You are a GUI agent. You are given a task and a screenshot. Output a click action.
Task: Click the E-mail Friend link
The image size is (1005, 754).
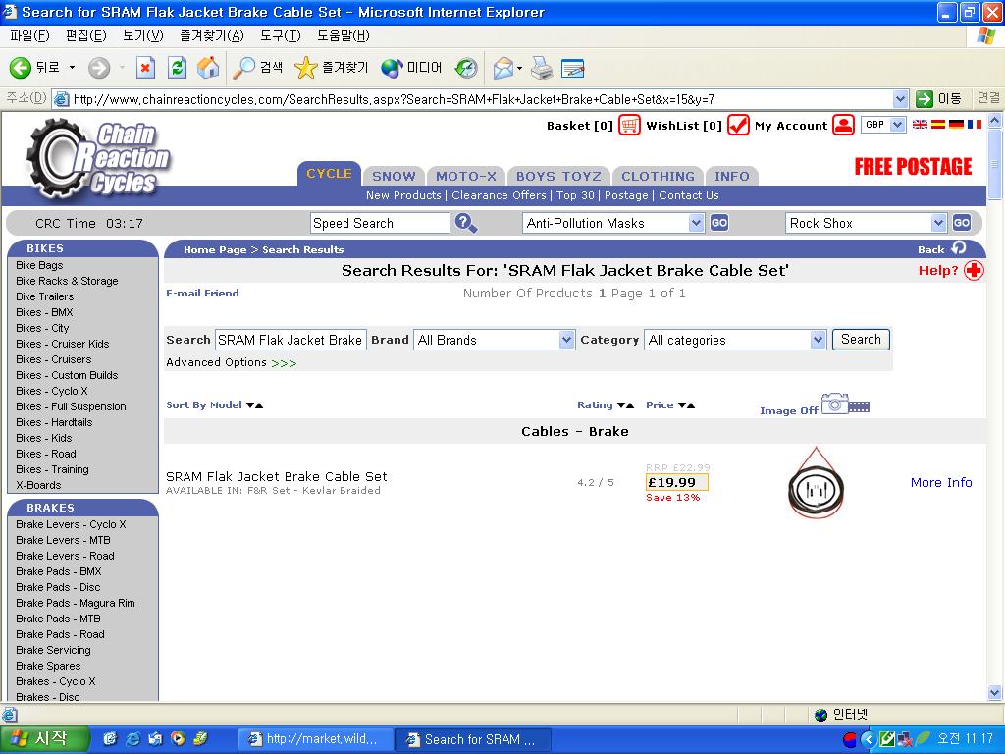[202, 293]
